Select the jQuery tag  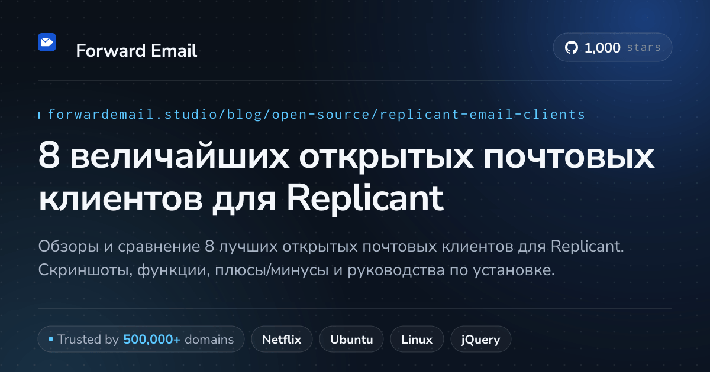(x=481, y=340)
